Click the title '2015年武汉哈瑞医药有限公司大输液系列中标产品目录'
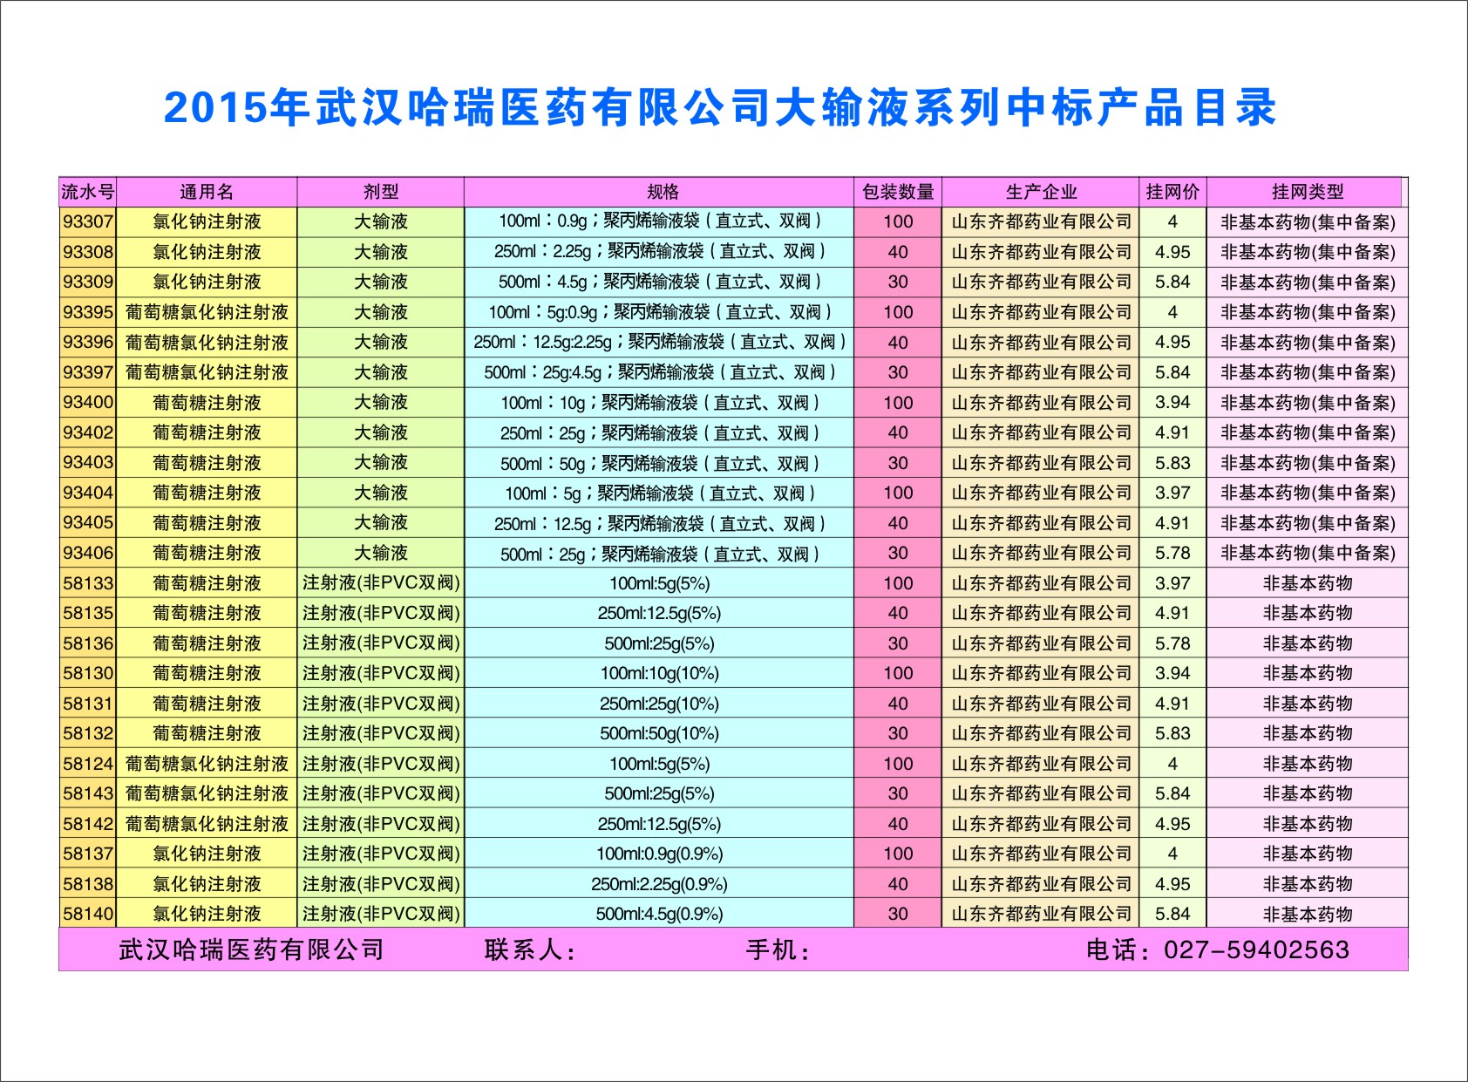The image size is (1468, 1082). pyautogui.click(x=720, y=108)
